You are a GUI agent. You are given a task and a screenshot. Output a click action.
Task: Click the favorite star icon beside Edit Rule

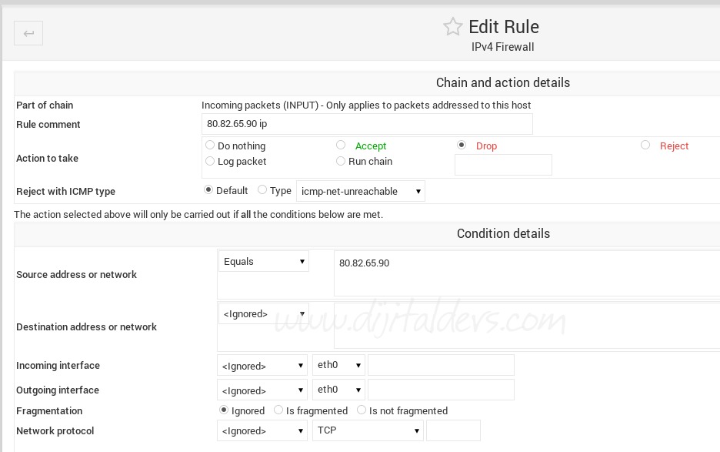(452, 27)
